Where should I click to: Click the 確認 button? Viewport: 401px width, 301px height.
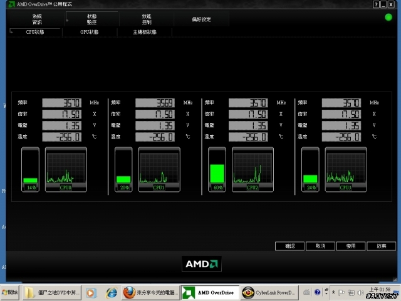(289, 246)
